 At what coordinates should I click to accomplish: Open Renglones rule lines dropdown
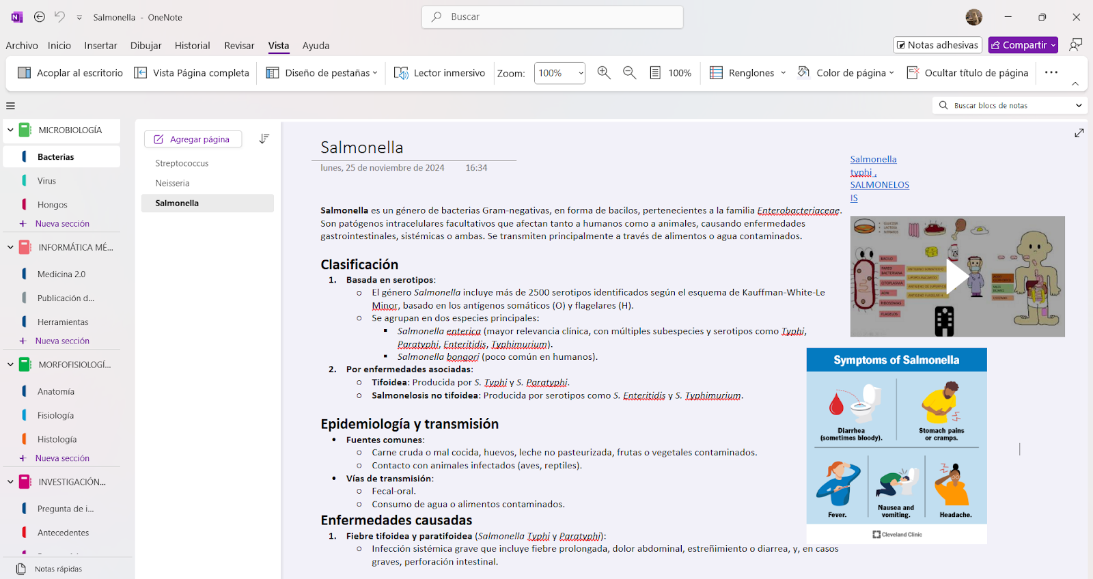pos(747,72)
